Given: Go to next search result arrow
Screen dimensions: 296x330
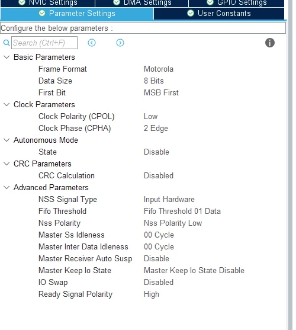Looking at the screenshot, I should pyautogui.click(x=120, y=43).
